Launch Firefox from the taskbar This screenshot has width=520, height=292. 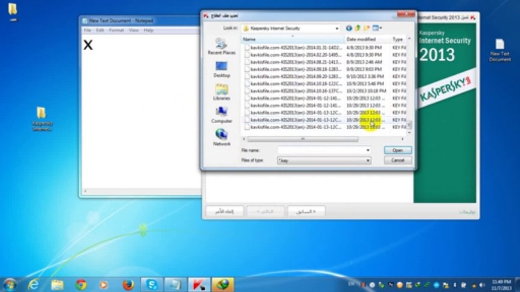[x=128, y=285]
